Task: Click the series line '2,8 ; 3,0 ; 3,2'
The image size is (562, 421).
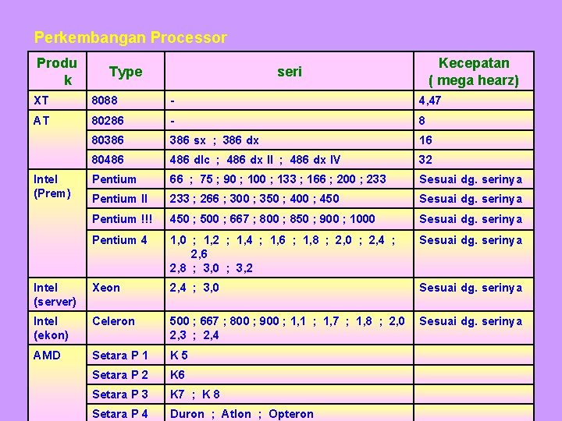Action: tap(211, 268)
